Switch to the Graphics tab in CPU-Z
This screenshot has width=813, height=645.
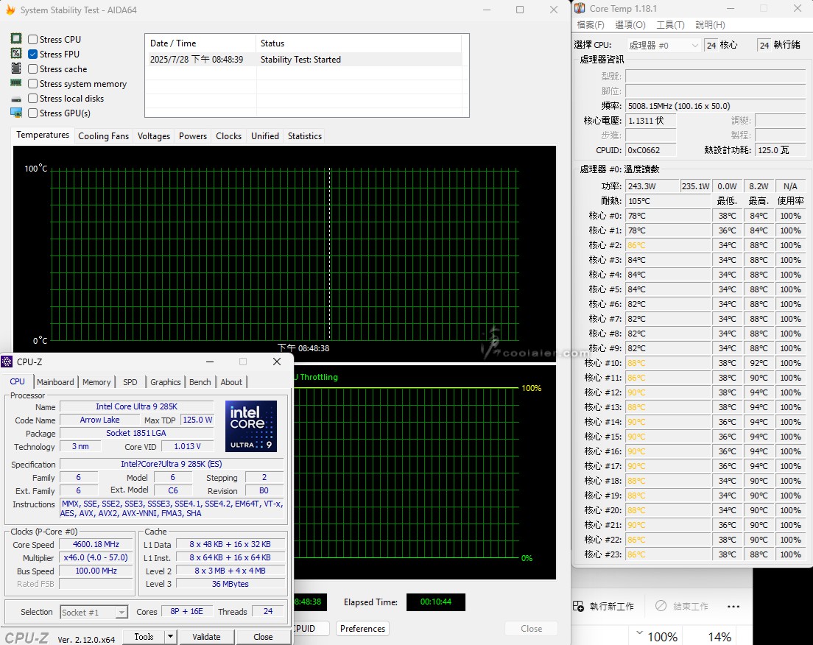click(166, 382)
